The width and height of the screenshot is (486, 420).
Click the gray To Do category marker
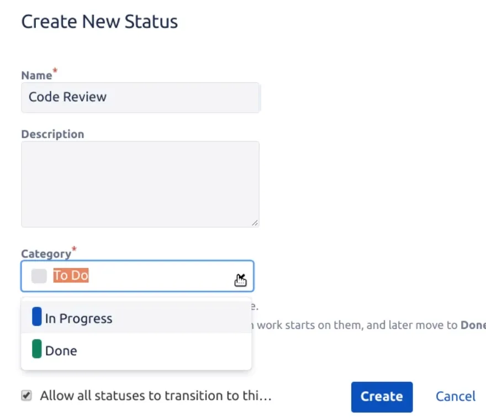click(x=39, y=276)
